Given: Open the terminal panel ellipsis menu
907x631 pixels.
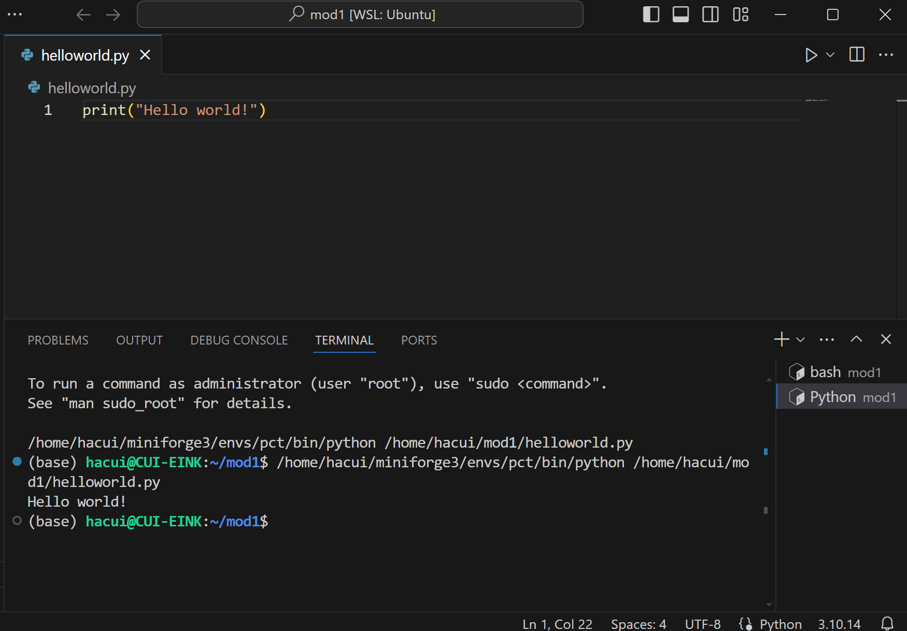Looking at the screenshot, I should coord(827,340).
